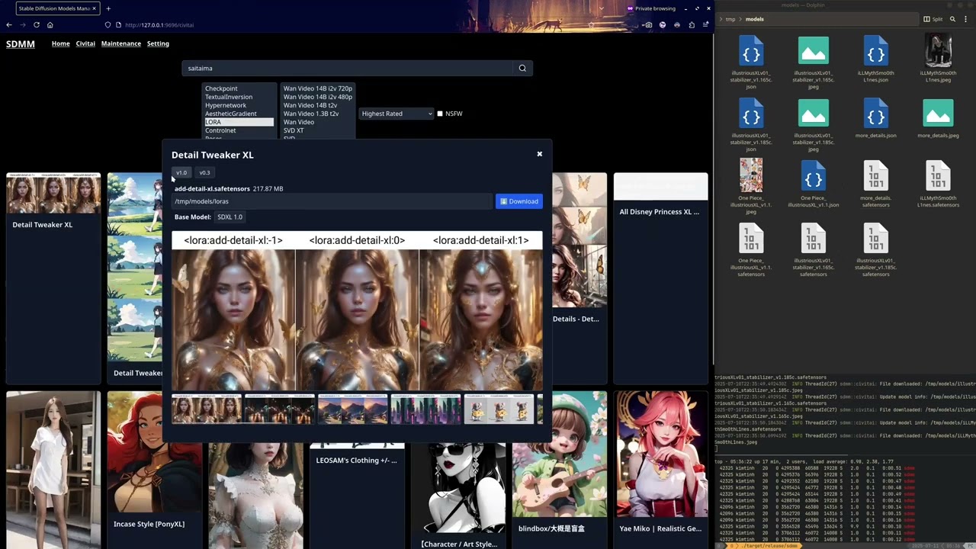Image resolution: width=976 pixels, height=549 pixels.
Task: Navigate to tmp in Dolphin breadcrumb
Action: tap(730, 19)
